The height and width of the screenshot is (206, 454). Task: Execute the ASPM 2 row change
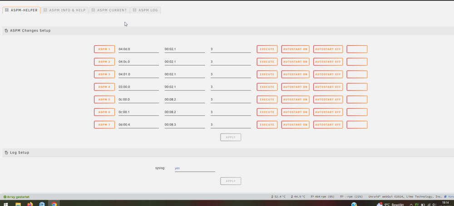tap(267, 62)
